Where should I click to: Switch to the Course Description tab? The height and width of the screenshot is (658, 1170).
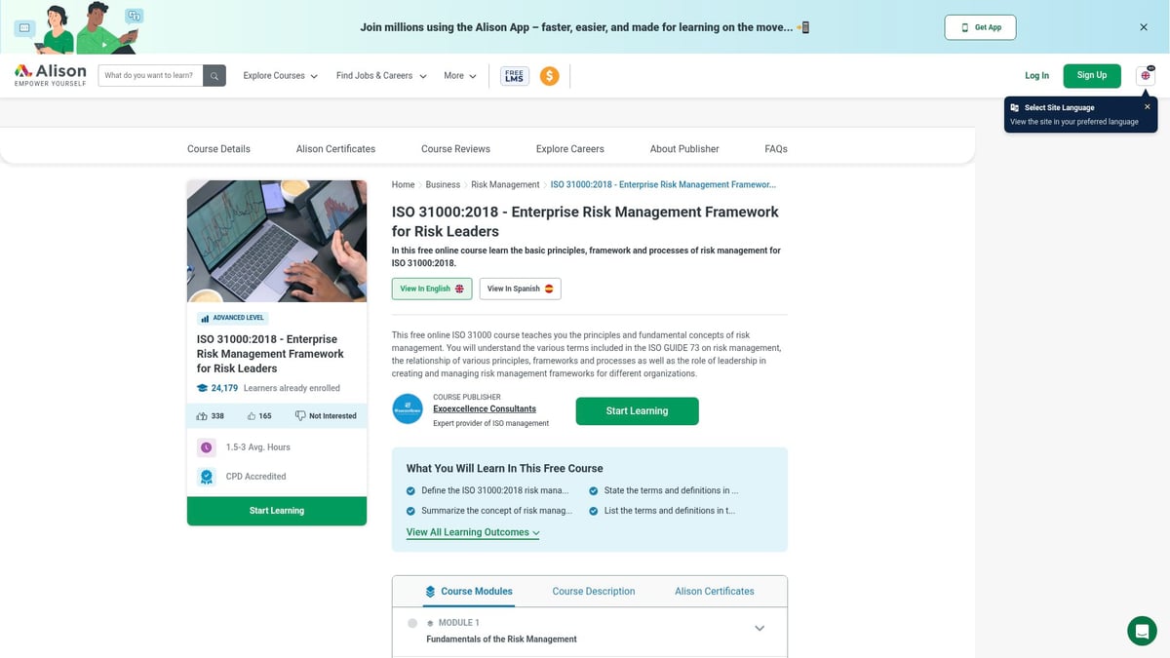593,592
